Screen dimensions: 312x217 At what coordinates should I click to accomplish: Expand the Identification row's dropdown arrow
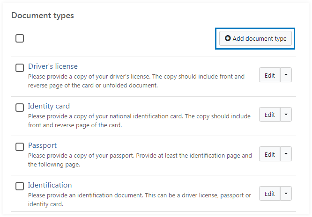(286, 194)
